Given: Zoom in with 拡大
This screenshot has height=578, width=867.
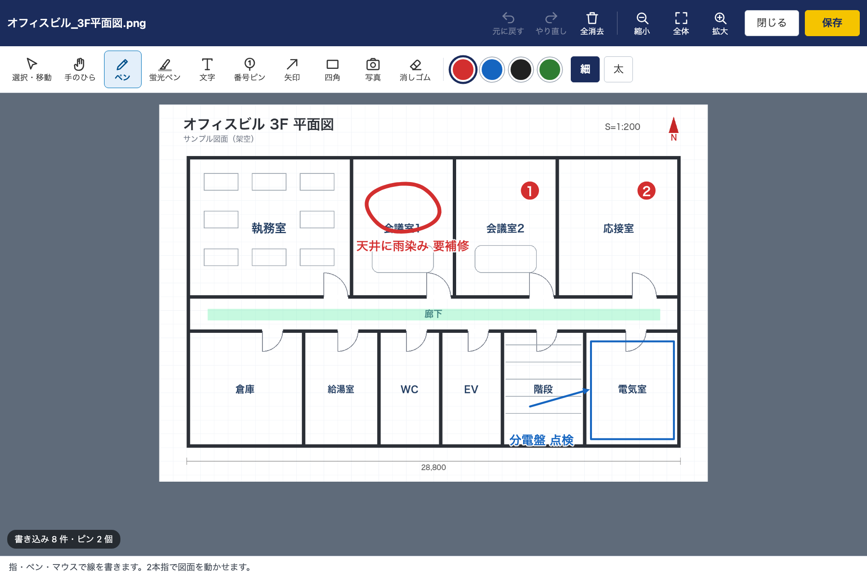Looking at the screenshot, I should point(720,23).
